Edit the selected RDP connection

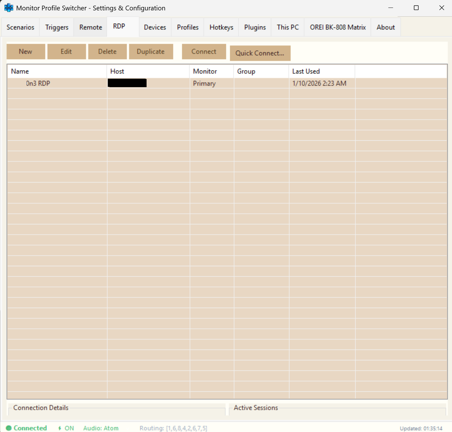[x=67, y=51]
